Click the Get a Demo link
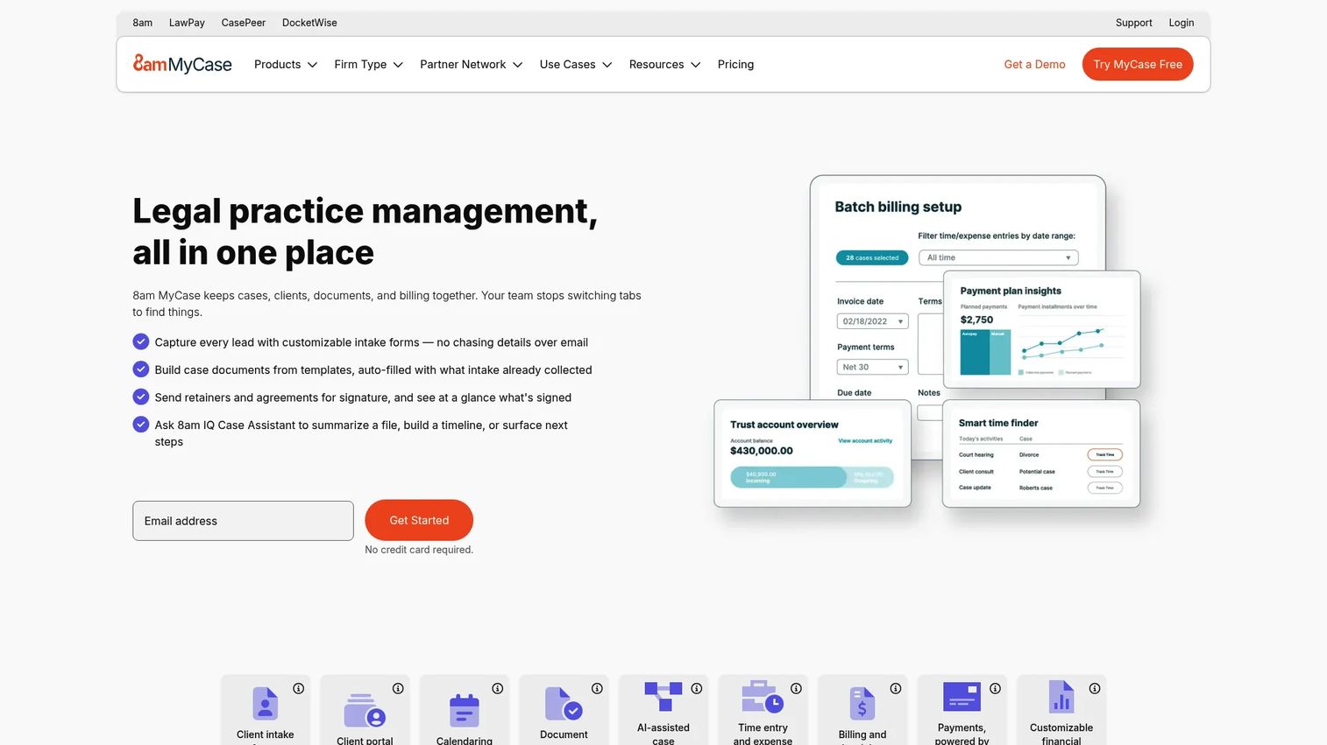The height and width of the screenshot is (745, 1327). coord(1035,65)
